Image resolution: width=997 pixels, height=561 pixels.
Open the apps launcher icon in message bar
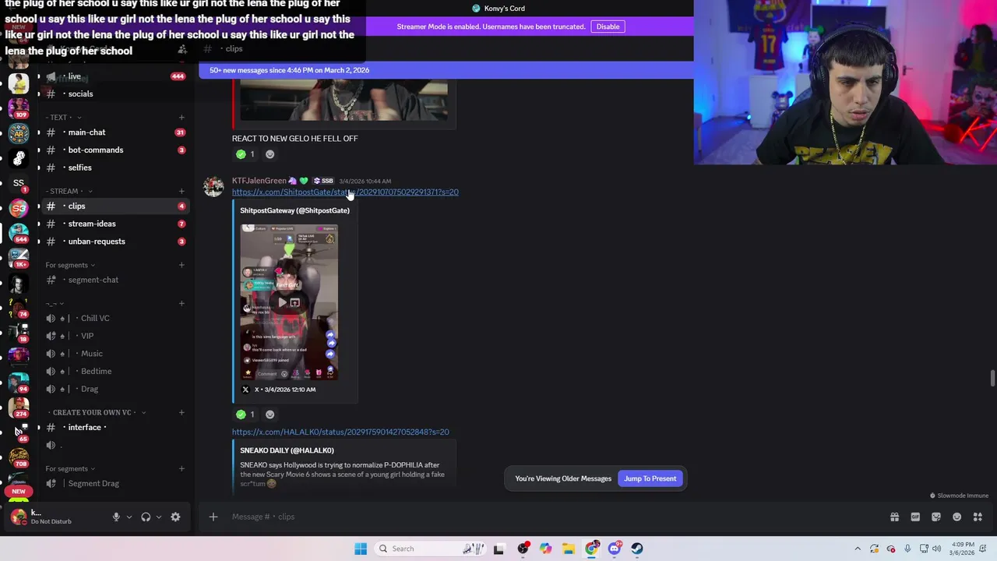[x=978, y=517]
